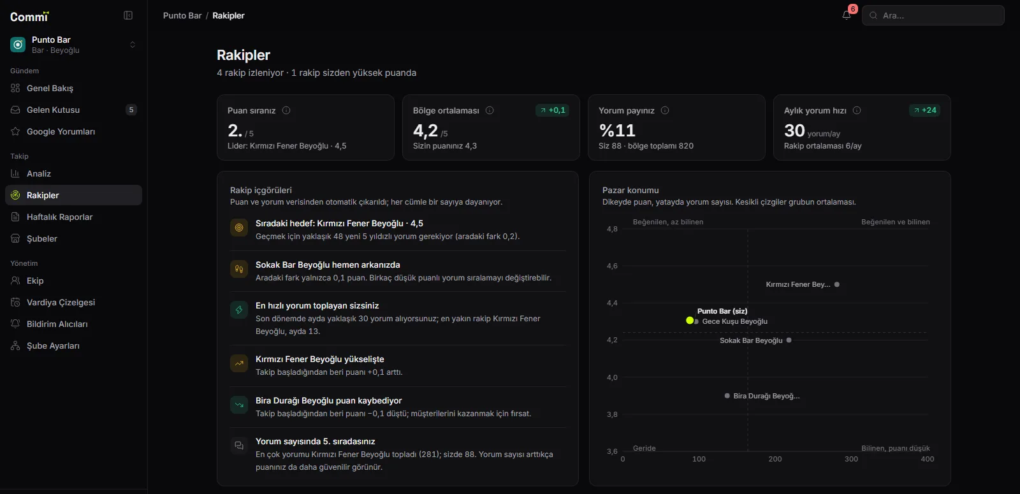The height and width of the screenshot is (494, 1020).
Task: Expand the Punto Bar venue switcher
Action: [133, 45]
